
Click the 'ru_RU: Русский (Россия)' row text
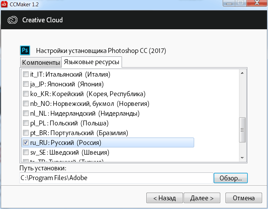[x=66, y=142]
